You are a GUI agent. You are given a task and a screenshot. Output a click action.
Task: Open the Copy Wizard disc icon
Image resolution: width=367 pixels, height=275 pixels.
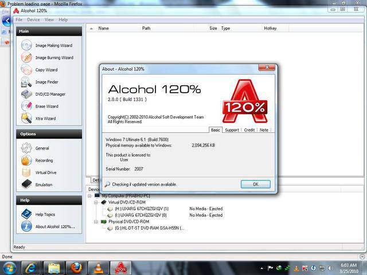pyautogui.click(x=26, y=70)
